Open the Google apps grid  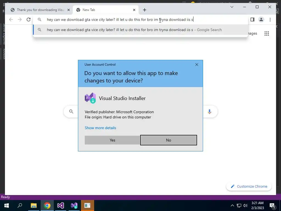point(267,33)
